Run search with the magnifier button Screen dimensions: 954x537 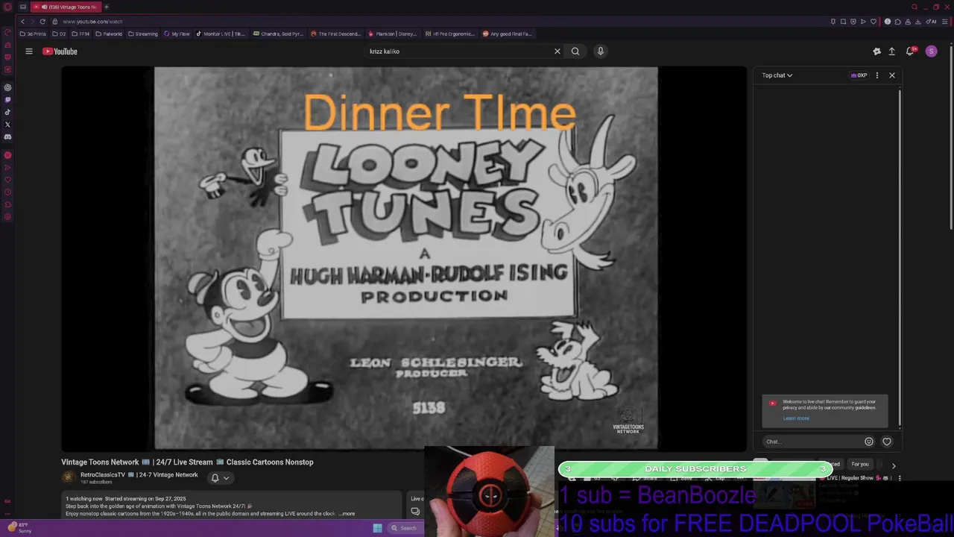click(x=575, y=51)
